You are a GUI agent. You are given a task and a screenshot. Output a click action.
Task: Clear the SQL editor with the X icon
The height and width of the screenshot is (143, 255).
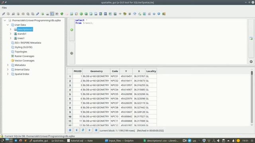coord(251,62)
